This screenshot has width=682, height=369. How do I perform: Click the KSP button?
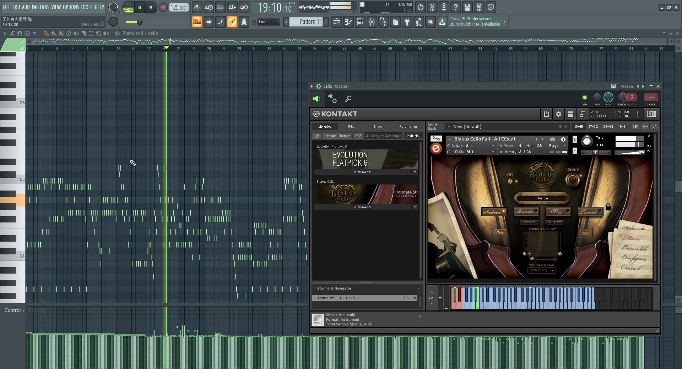[635, 127]
